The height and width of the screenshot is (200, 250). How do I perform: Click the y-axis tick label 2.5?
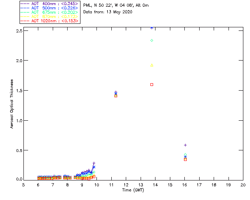pos(19,31)
